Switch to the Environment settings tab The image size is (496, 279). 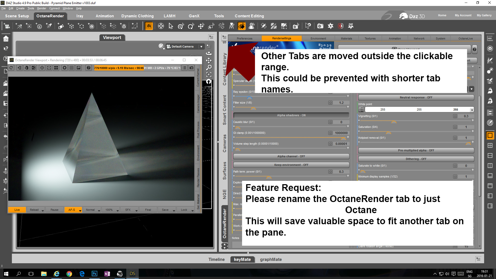(x=318, y=38)
